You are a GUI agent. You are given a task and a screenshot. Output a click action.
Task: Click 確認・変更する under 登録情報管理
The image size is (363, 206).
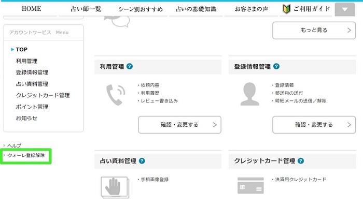click(x=314, y=125)
